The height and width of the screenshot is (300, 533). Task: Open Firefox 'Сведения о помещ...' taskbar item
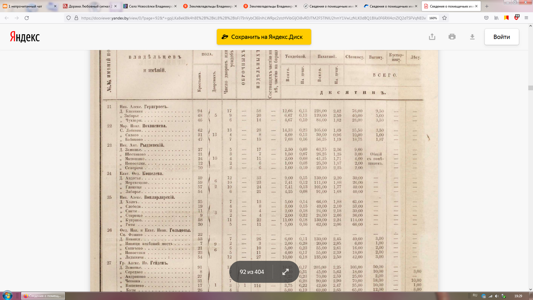[x=44, y=296]
